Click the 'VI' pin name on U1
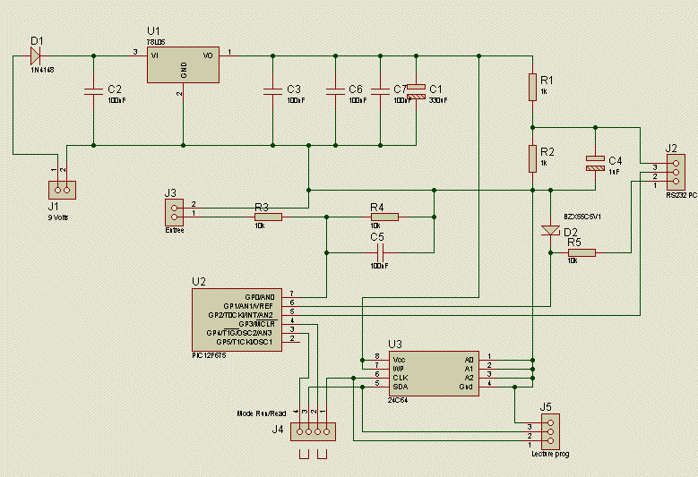The image size is (698, 477). [154, 55]
